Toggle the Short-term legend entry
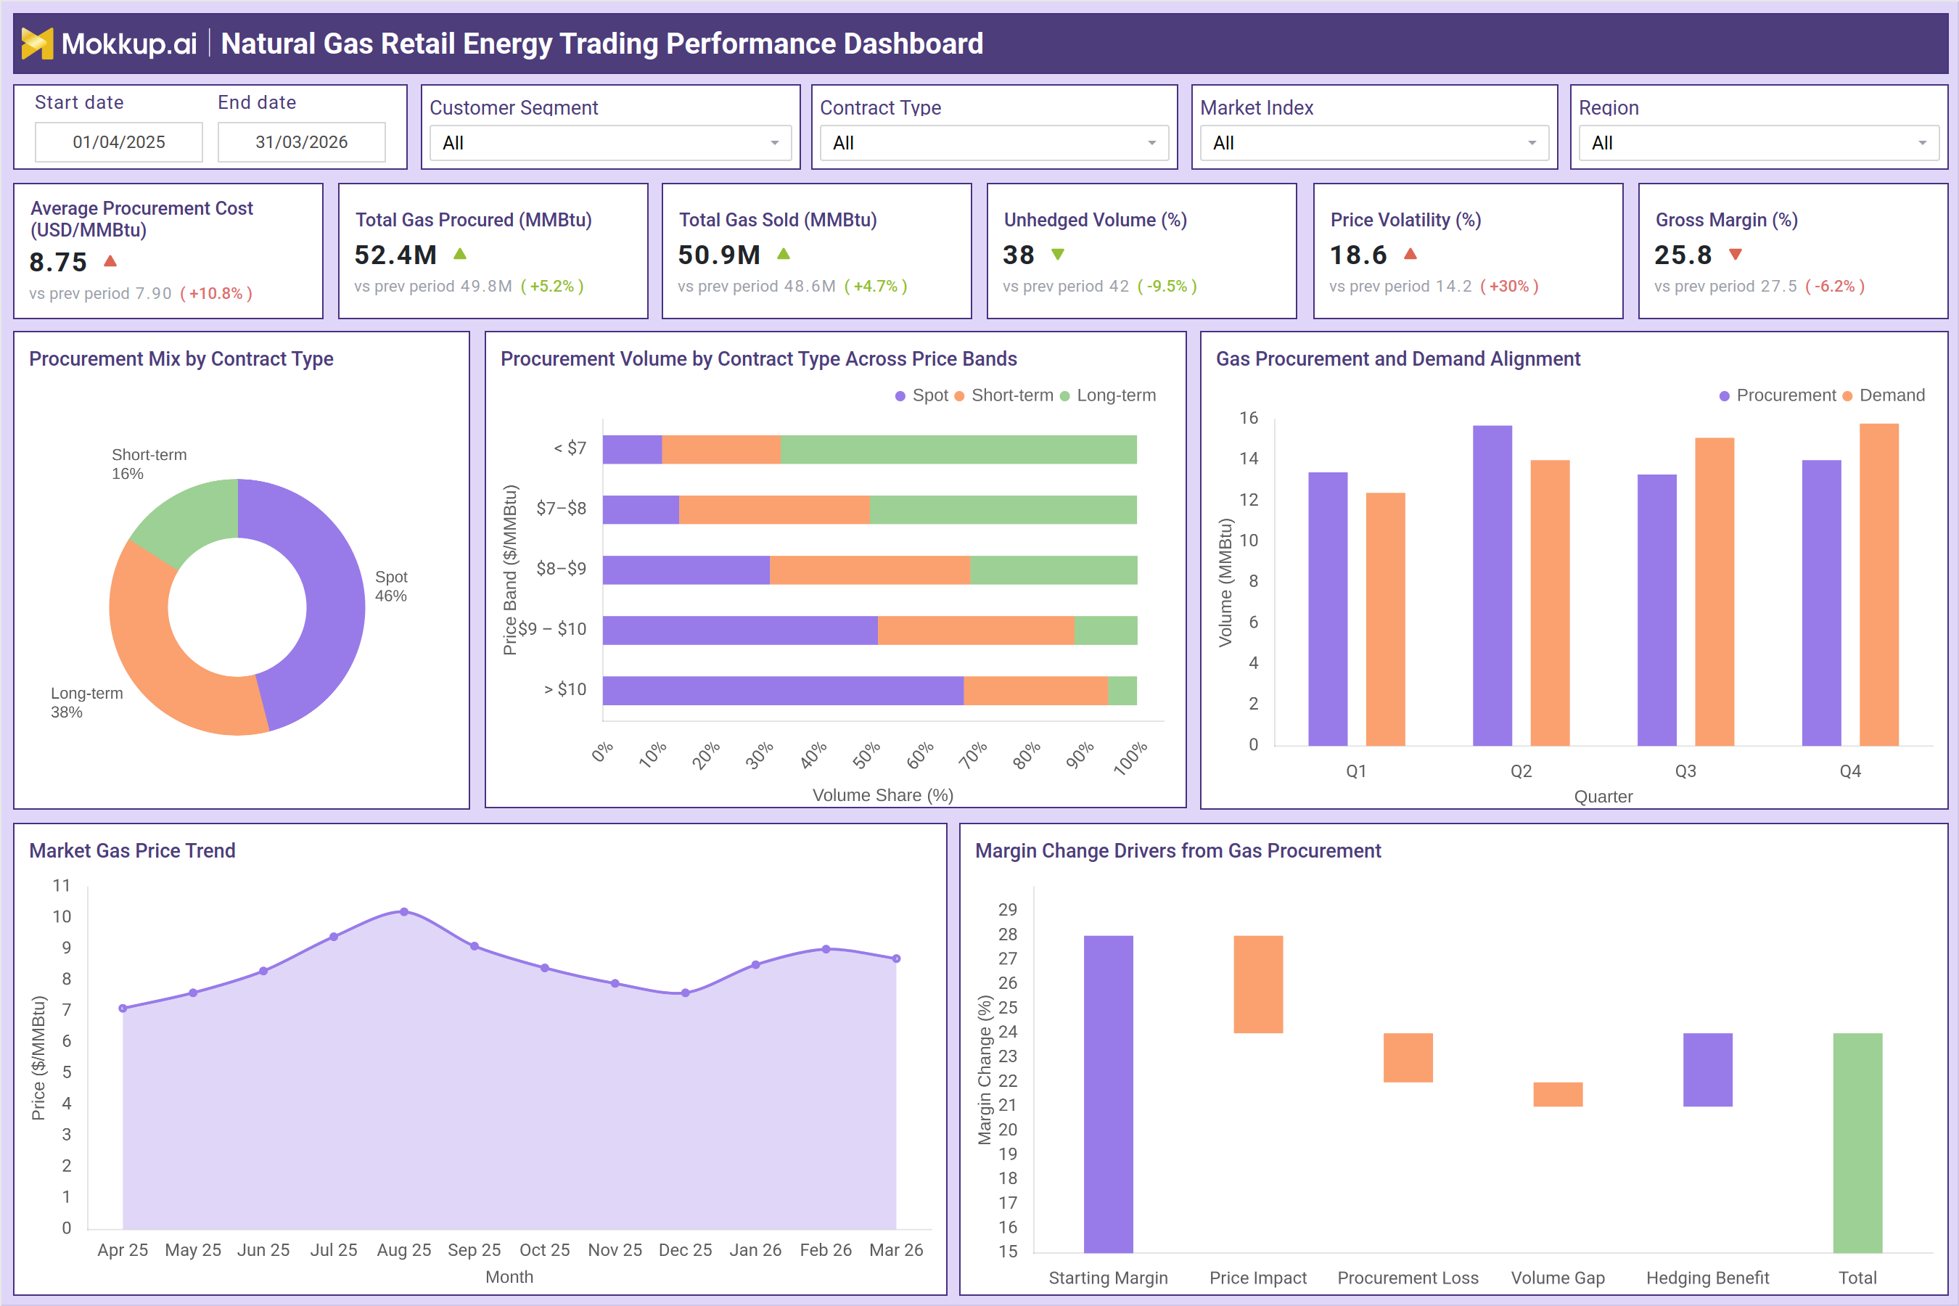The height and width of the screenshot is (1306, 1959). click(x=1003, y=395)
